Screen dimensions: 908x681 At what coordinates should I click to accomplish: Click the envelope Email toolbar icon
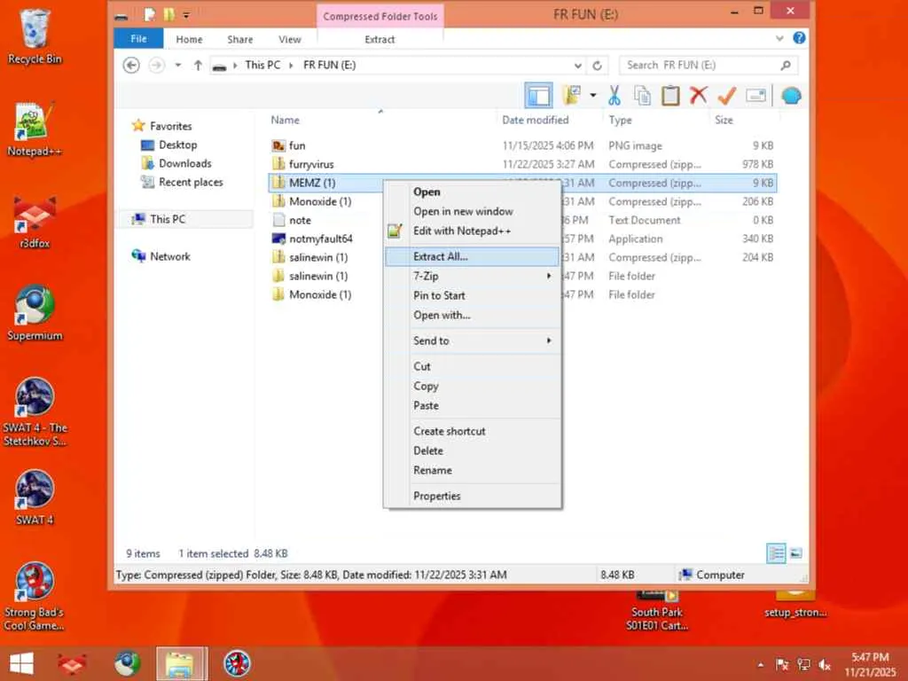[x=755, y=96]
